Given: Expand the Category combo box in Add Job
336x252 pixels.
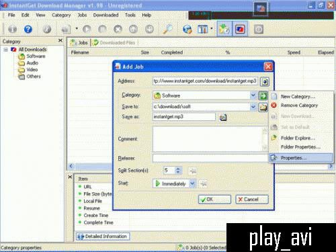Looking at the screenshot, I should coord(253,95).
